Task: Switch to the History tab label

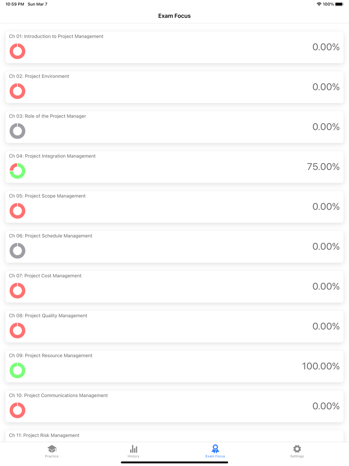Action: pos(134,456)
